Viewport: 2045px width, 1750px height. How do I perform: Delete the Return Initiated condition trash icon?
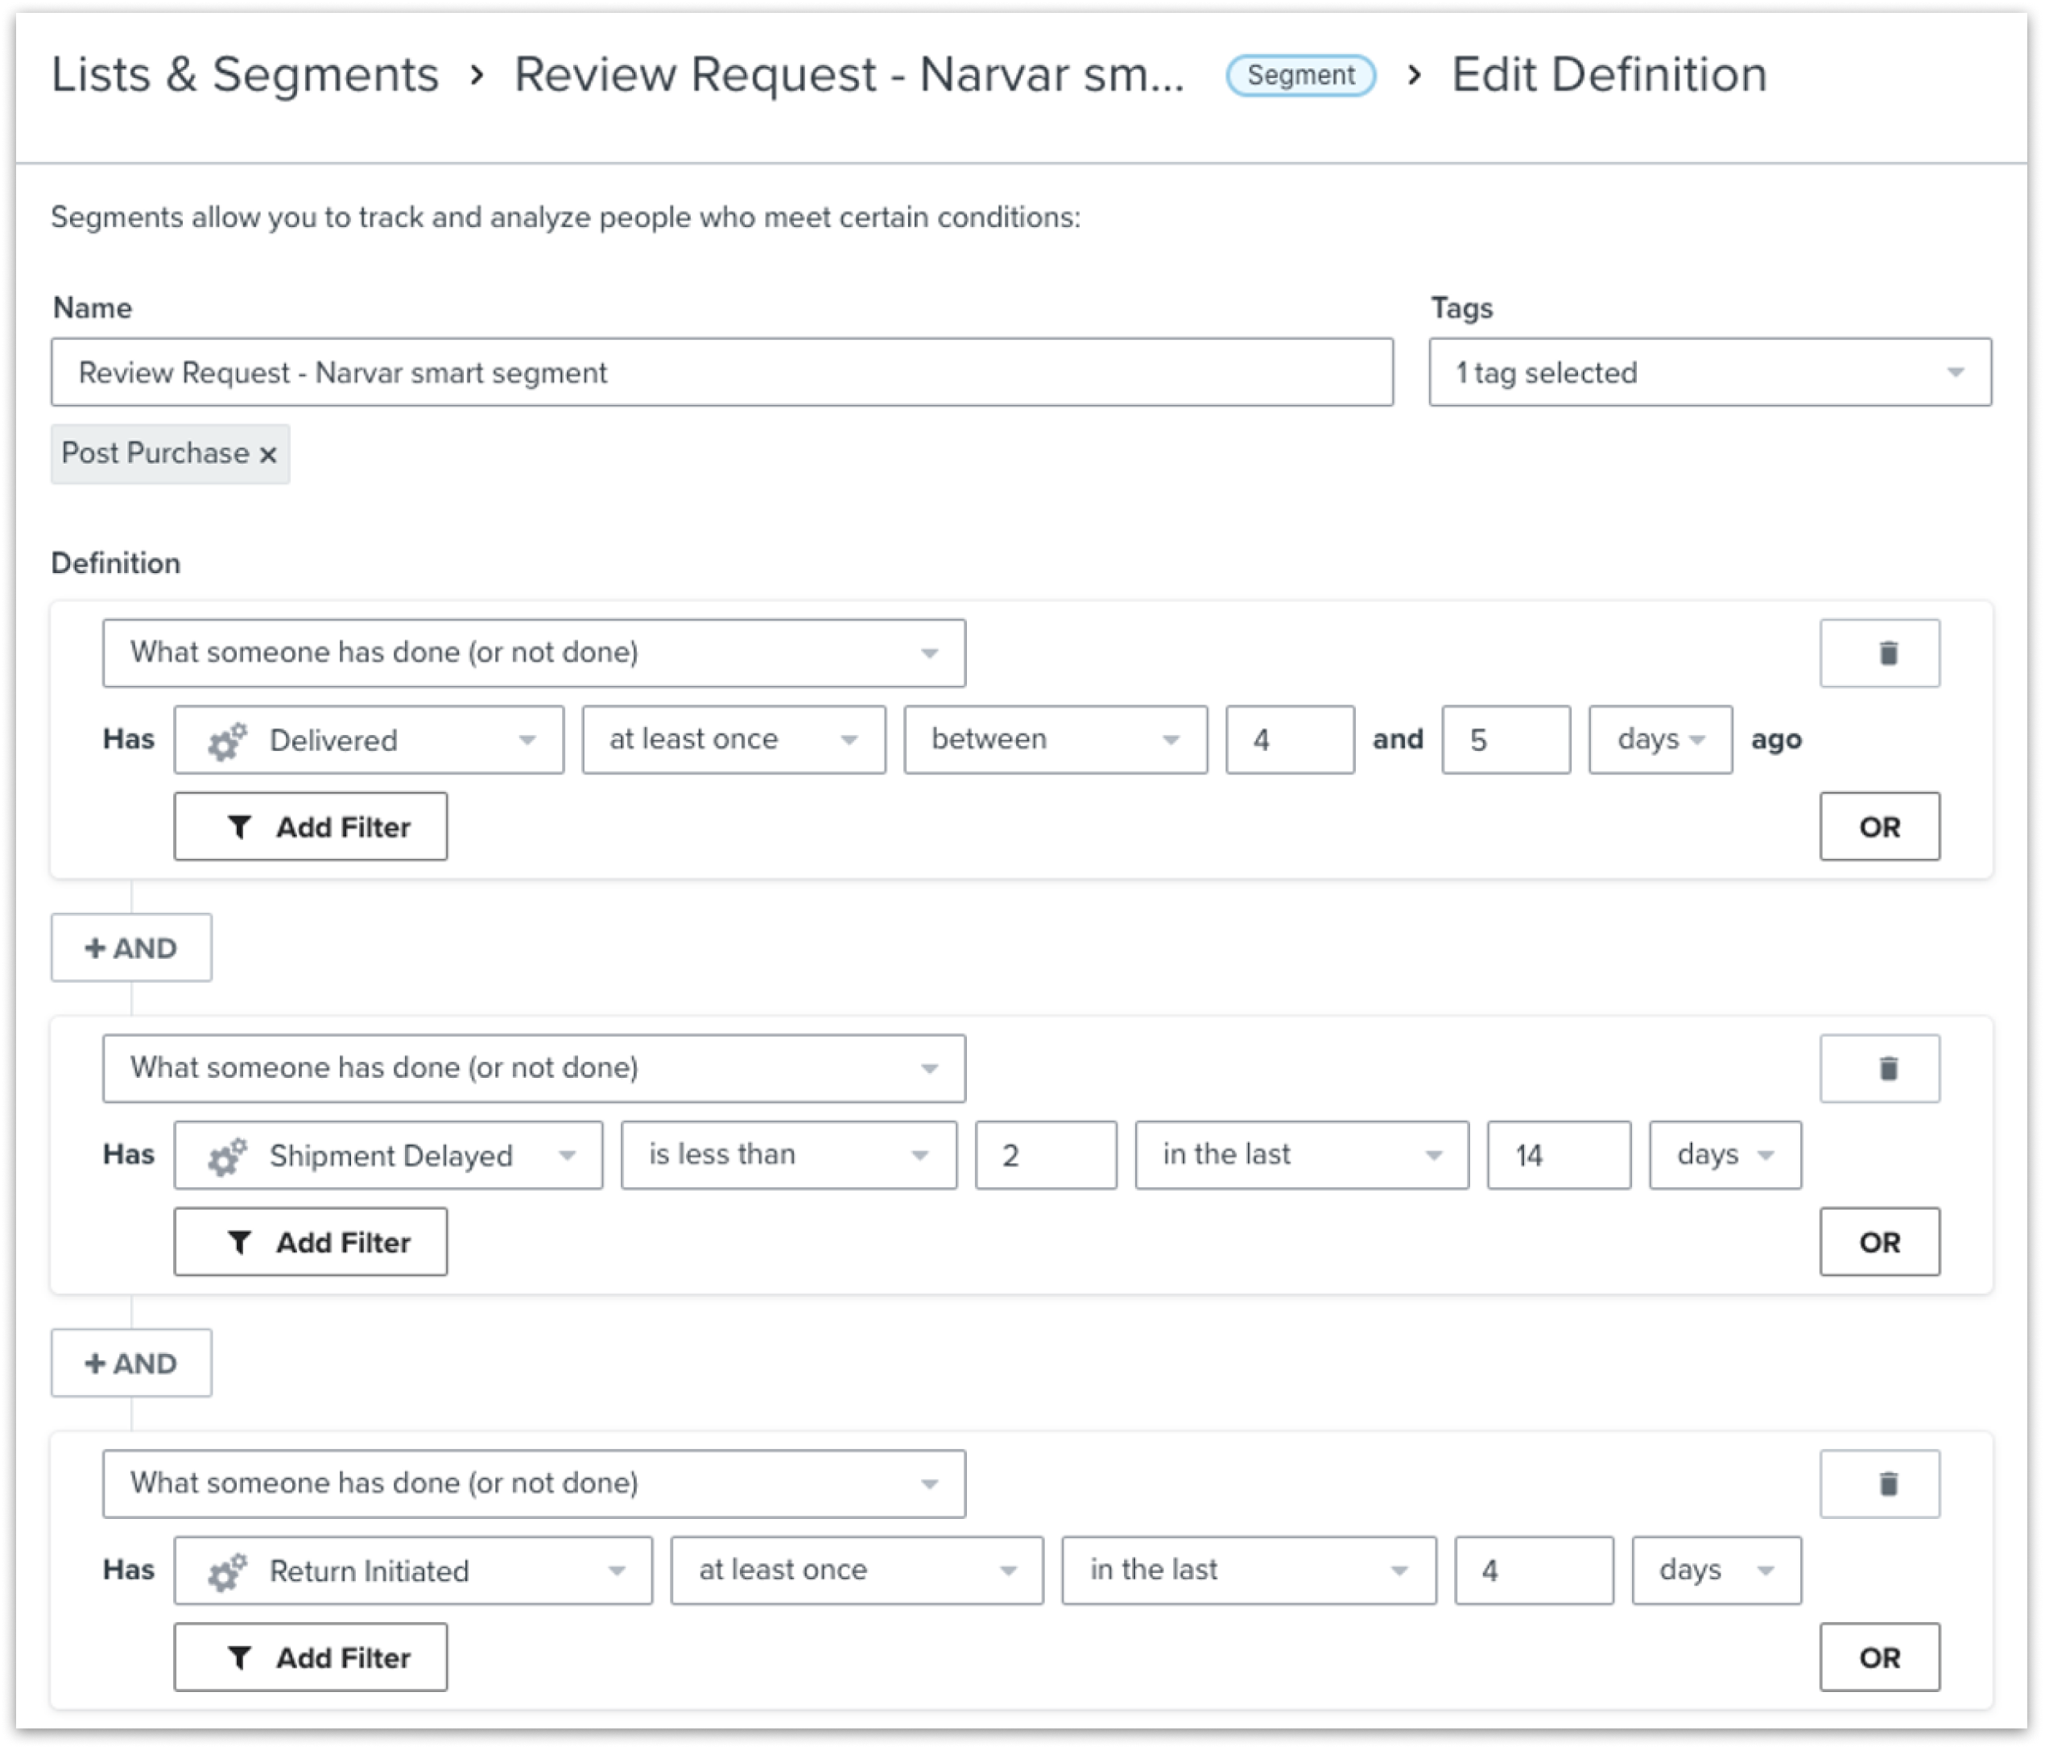pyautogui.click(x=1878, y=1484)
